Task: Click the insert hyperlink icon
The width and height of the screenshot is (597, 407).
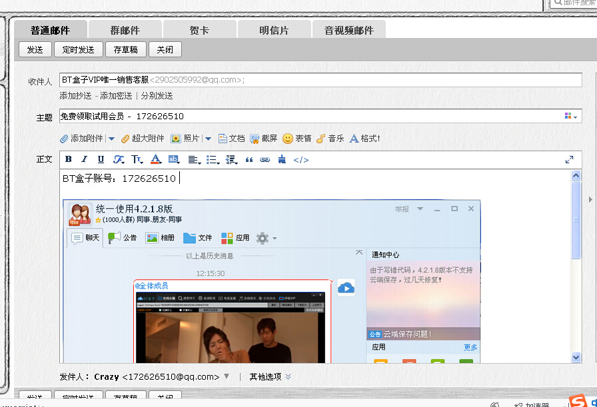Action: tap(265, 160)
